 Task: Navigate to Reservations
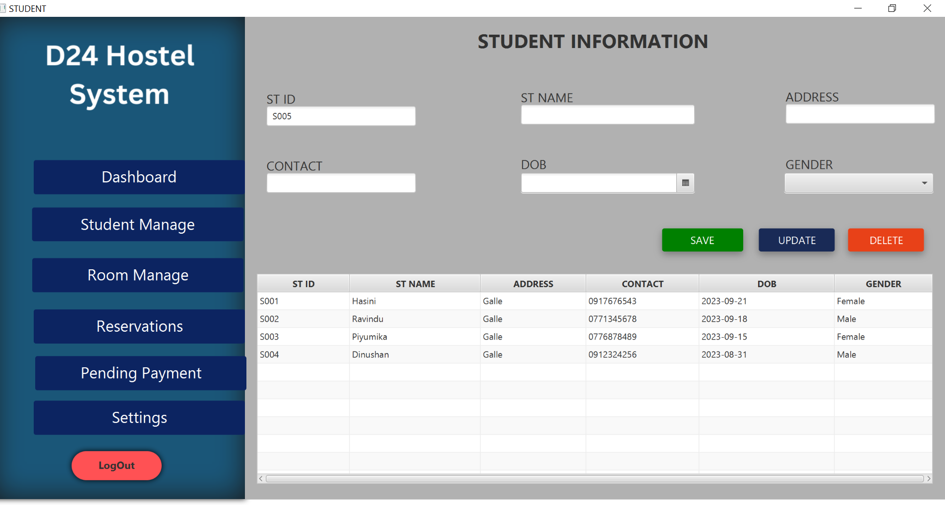[139, 327]
